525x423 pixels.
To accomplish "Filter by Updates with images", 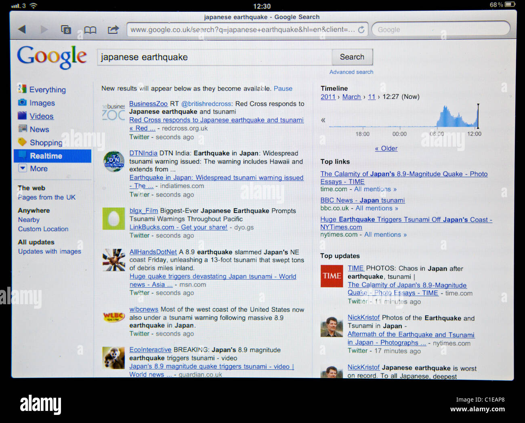I will 50,251.
